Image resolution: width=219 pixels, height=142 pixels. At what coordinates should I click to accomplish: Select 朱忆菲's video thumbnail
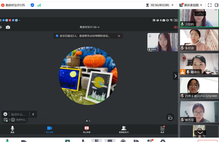click(199, 39)
